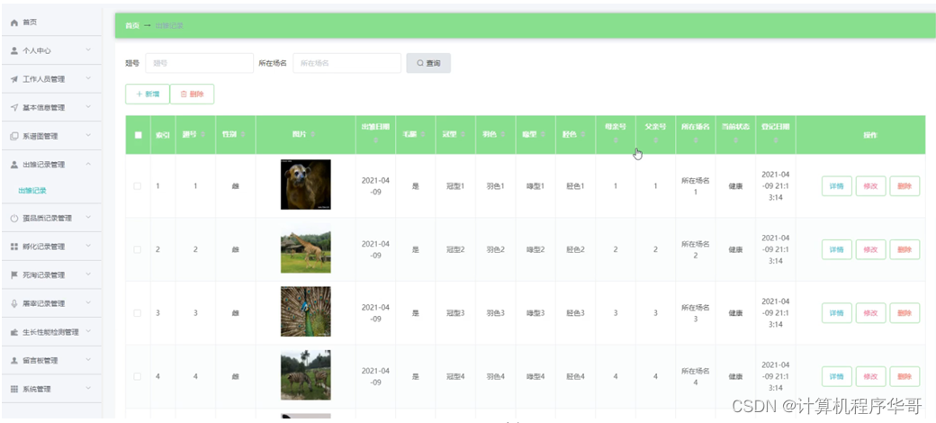This screenshot has width=936, height=423.
Task: Open 详情 for row 4
Action: point(836,376)
